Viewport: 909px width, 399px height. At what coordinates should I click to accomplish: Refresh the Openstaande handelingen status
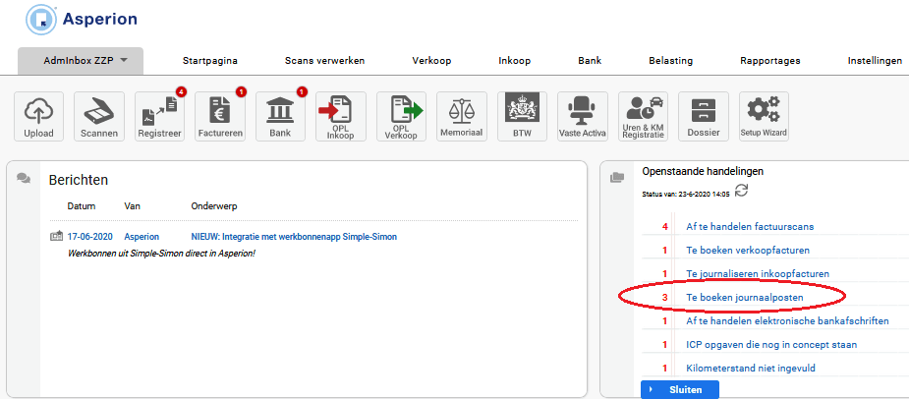coord(741,191)
